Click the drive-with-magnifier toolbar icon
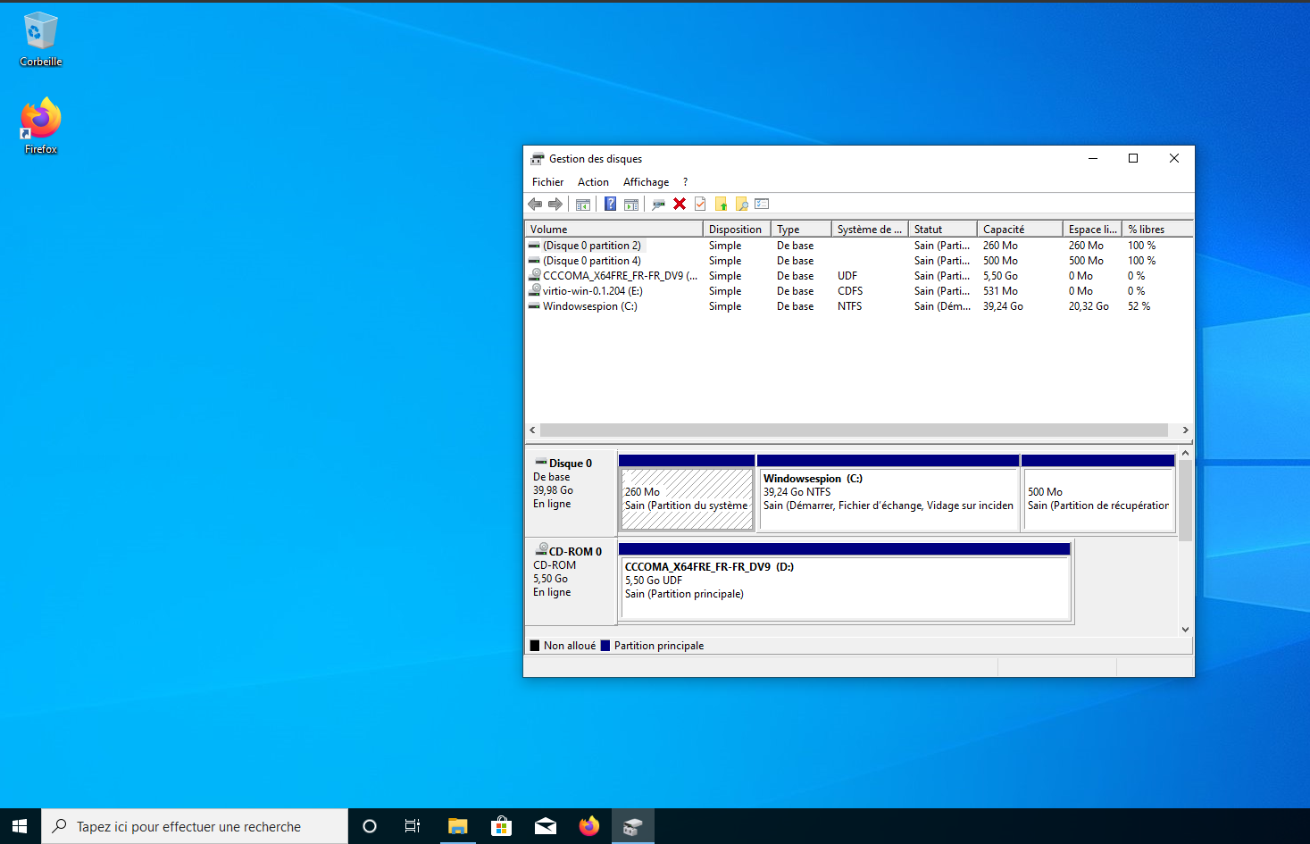 pyautogui.click(x=658, y=204)
